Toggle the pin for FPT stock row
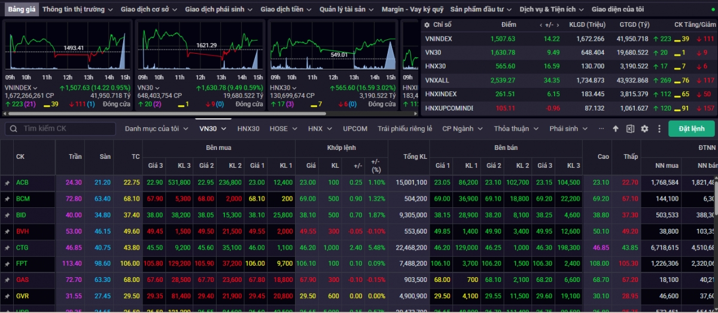The image size is (718, 313). pos(7,263)
